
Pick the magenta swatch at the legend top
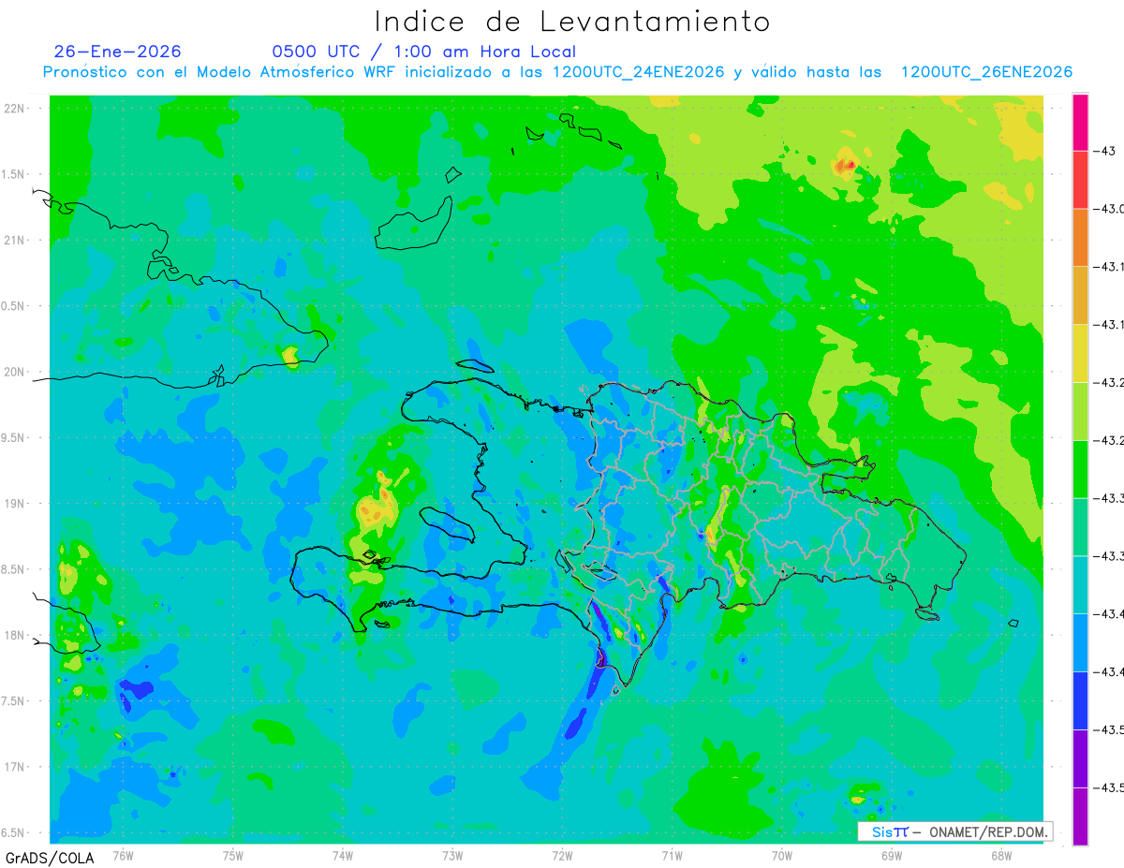point(1080,122)
